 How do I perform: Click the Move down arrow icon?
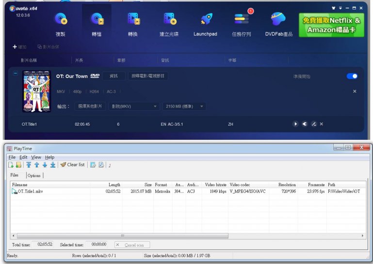pyautogui.click(x=45, y=164)
